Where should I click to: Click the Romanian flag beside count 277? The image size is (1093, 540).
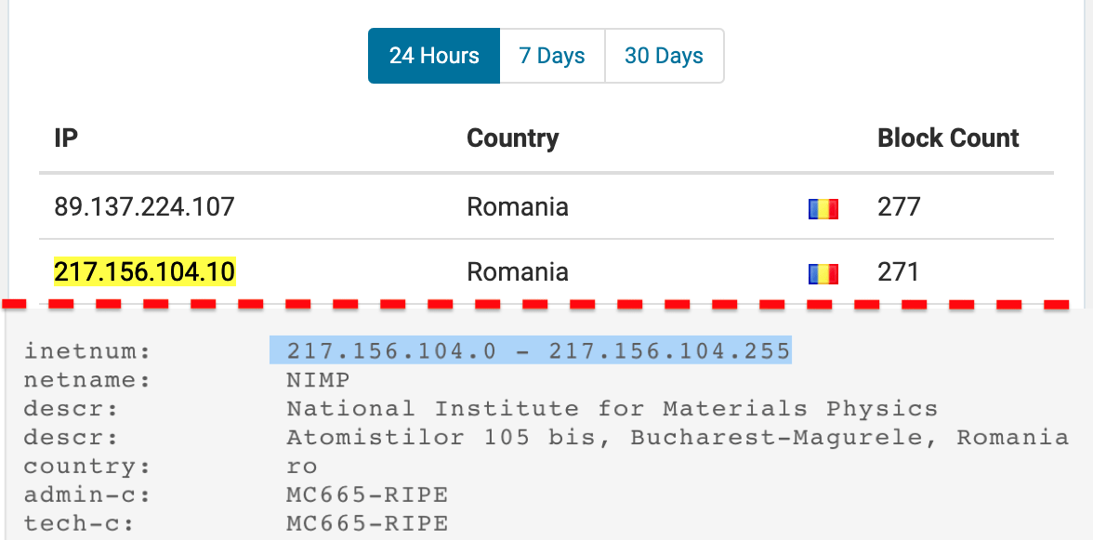tap(823, 207)
